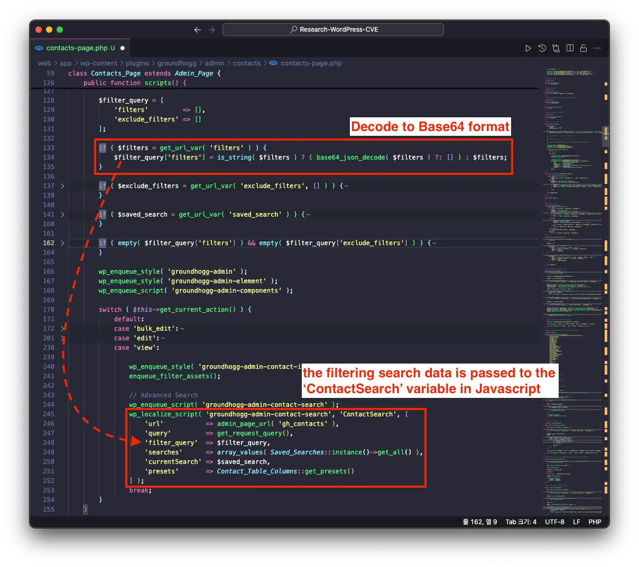Screen dimensions: 639x567
Task: Click the highlighted closing brace on line 255
Action: point(85,509)
